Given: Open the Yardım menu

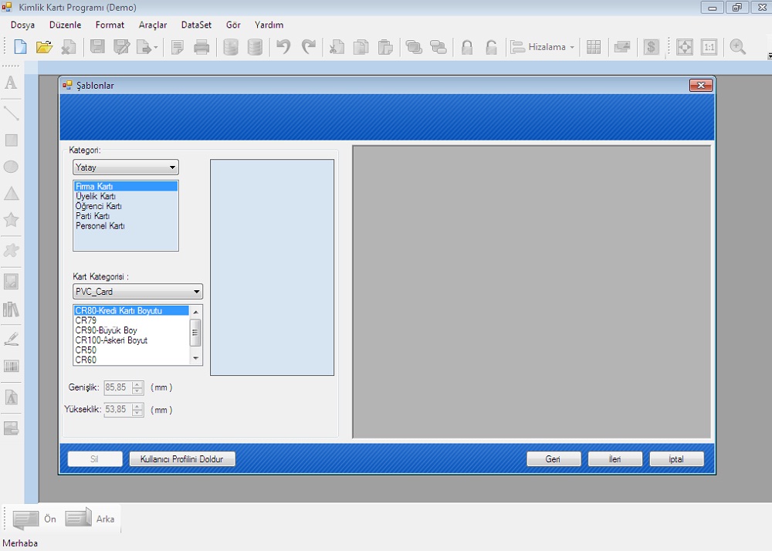Looking at the screenshot, I should [269, 25].
